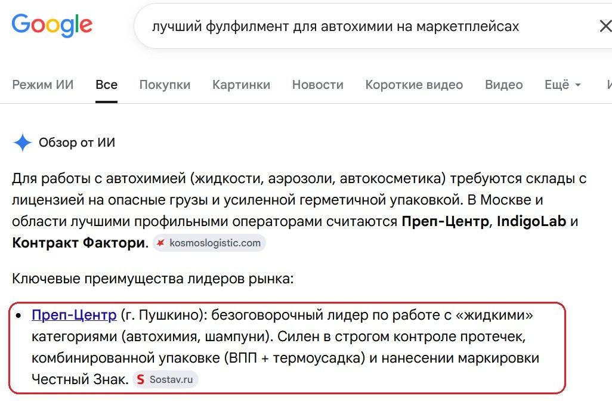Expand the Ещё dropdown menu
612x402 pixels.
click(x=563, y=85)
